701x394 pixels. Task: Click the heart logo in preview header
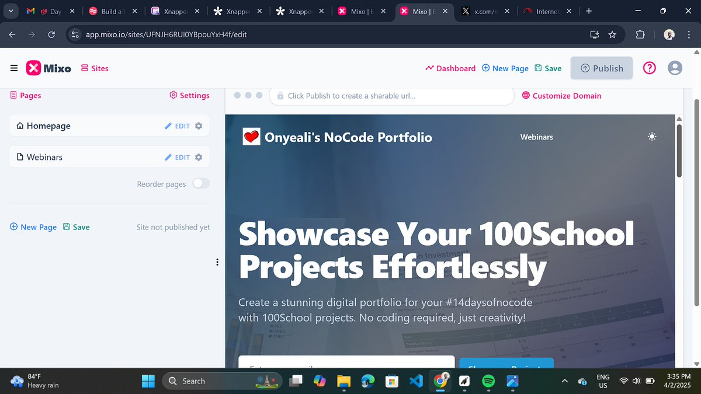pos(251,137)
